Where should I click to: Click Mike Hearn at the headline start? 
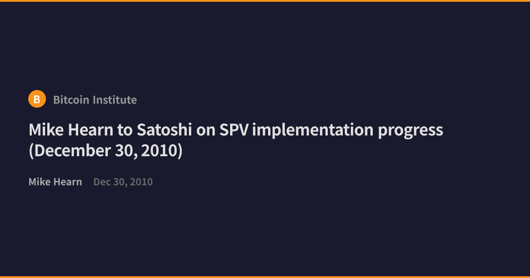tap(71, 130)
